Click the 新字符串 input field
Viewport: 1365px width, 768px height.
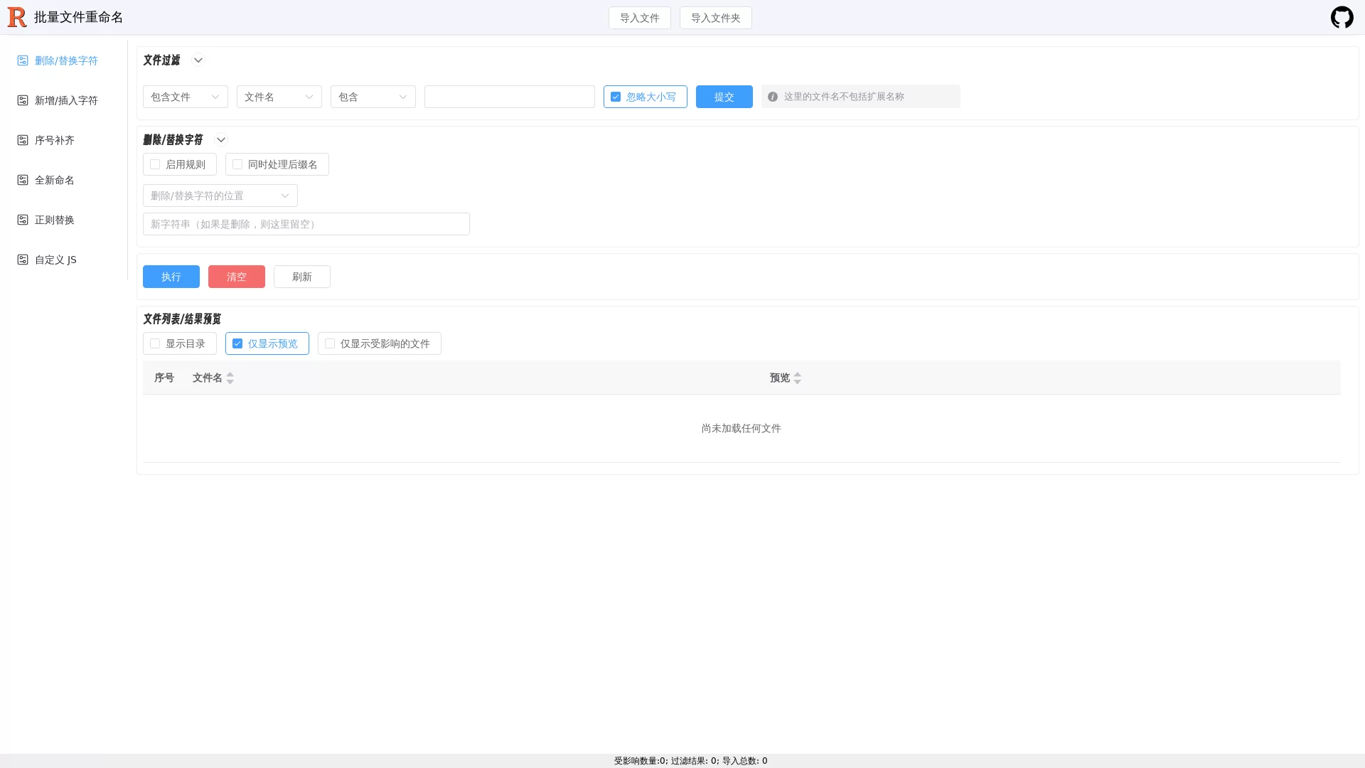[306, 224]
